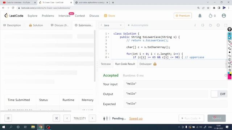Go to the next problem arrow
The image size is (232, 130).
pos(92,118)
